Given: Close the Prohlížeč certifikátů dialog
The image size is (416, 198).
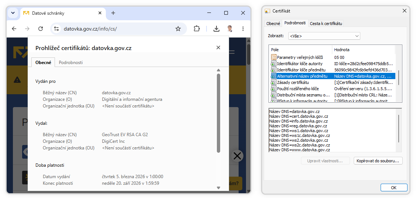Looking at the screenshot, I should click(218, 47).
